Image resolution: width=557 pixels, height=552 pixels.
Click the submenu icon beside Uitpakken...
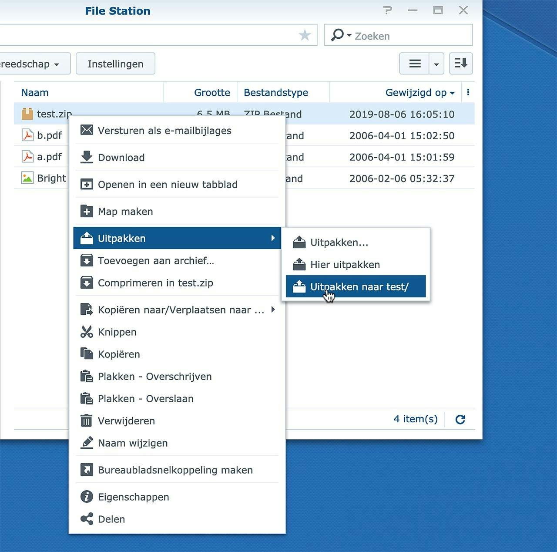tap(299, 242)
